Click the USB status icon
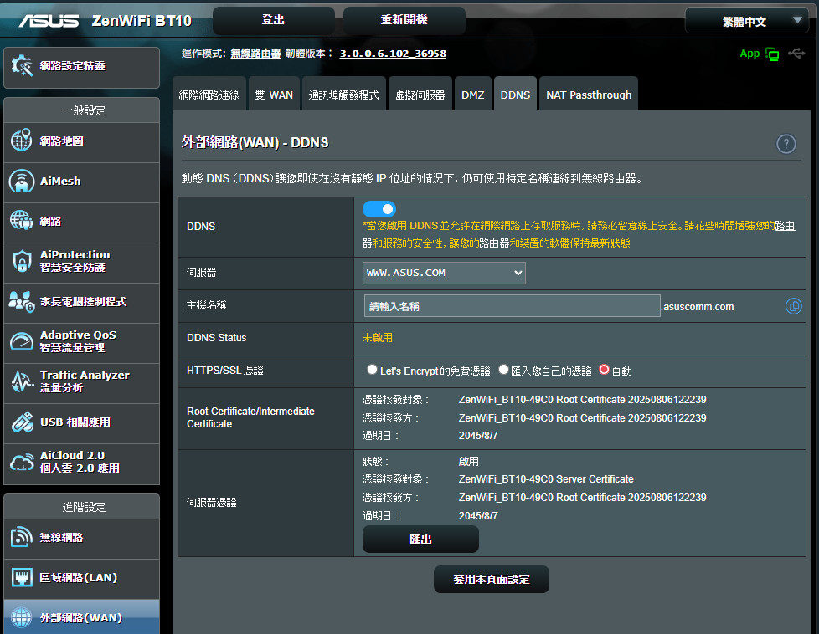Image resolution: width=819 pixels, height=634 pixels. [x=796, y=54]
